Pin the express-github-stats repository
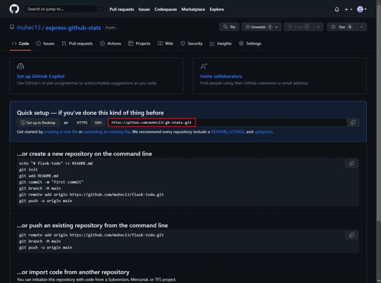The width and height of the screenshot is (381, 283). tap(230, 27)
